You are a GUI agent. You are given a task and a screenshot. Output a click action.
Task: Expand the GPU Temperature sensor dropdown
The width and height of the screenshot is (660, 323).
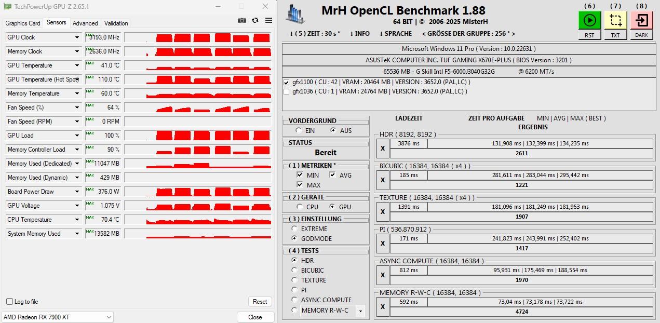click(77, 65)
